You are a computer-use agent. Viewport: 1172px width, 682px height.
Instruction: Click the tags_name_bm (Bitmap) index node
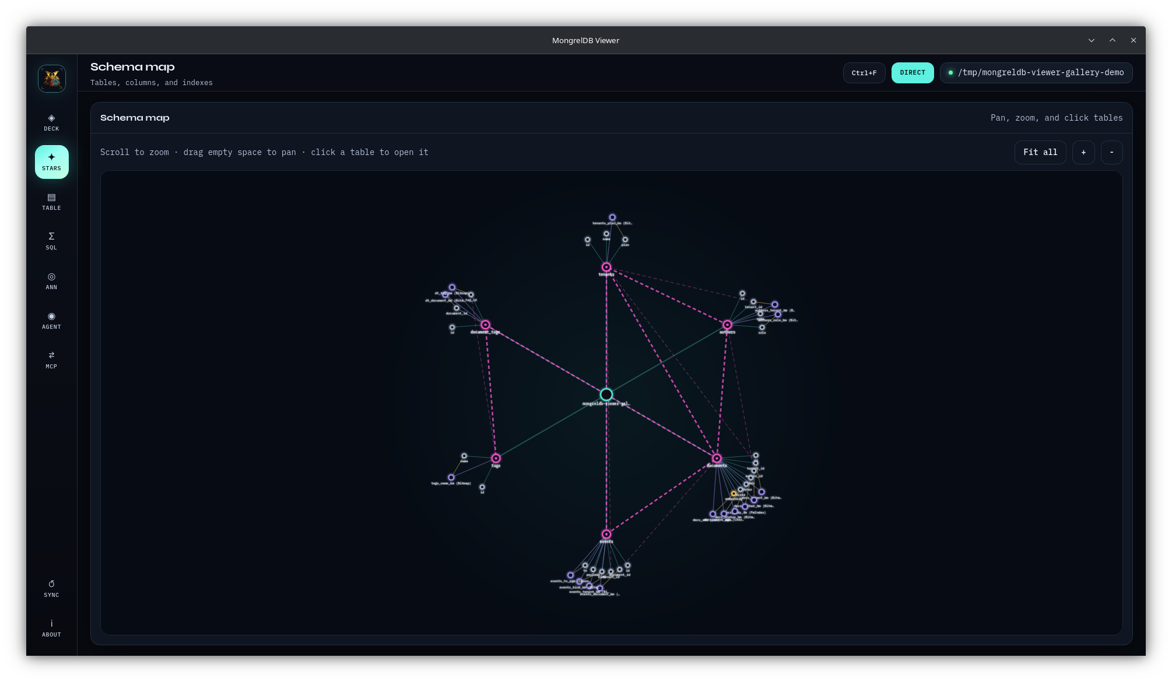click(451, 477)
